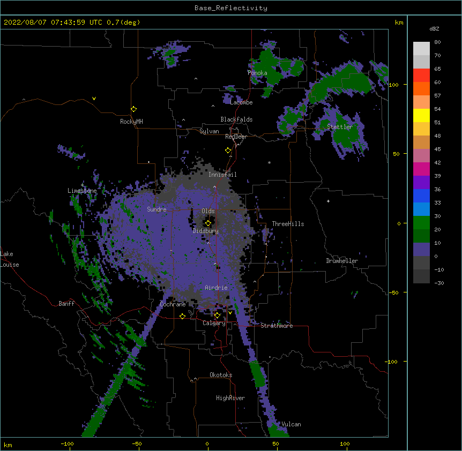Click the -50 tick on the bottom axis
Screen dimensions: 462x451
tap(137, 444)
